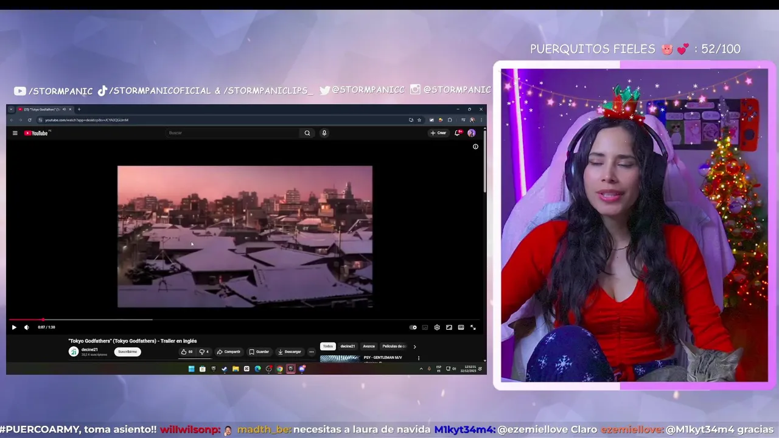Image resolution: width=779 pixels, height=438 pixels.
Task: Open the YouTube account avatar menu
Action: (471, 133)
